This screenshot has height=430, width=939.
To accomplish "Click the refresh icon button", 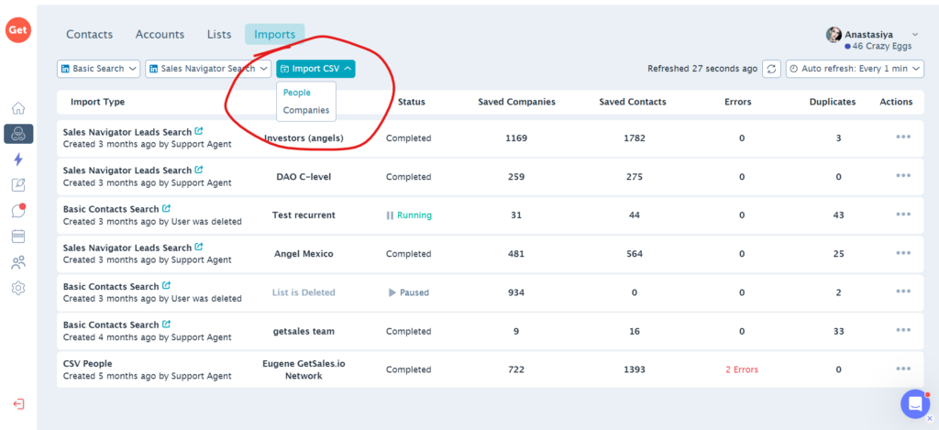I will coord(772,69).
